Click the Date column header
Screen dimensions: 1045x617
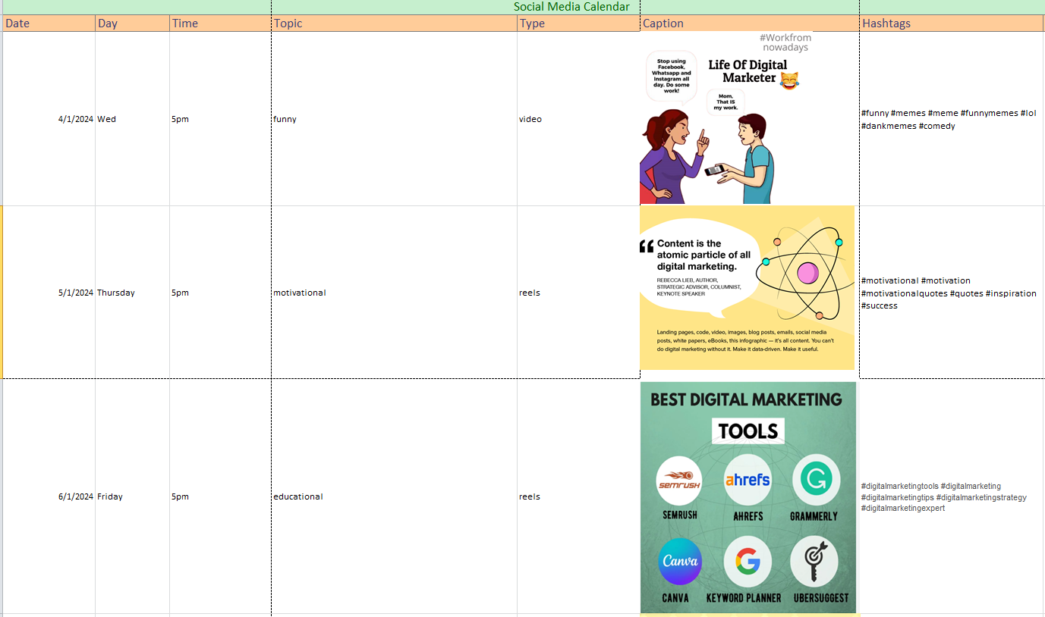pyautogui.click(x=49, y=23)
